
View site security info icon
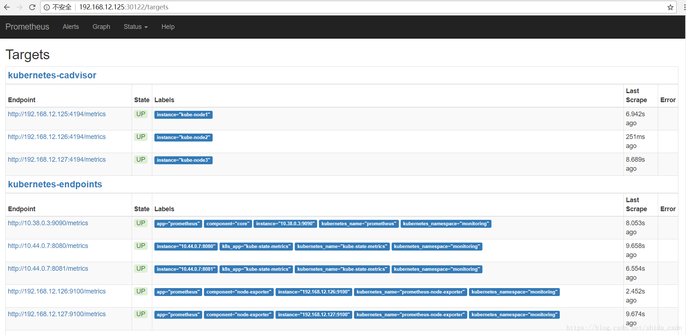[47, 7]
